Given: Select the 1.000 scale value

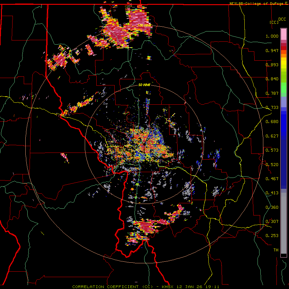Looking at the screenshot, I should pyautogui.click(x=272, y=36).
